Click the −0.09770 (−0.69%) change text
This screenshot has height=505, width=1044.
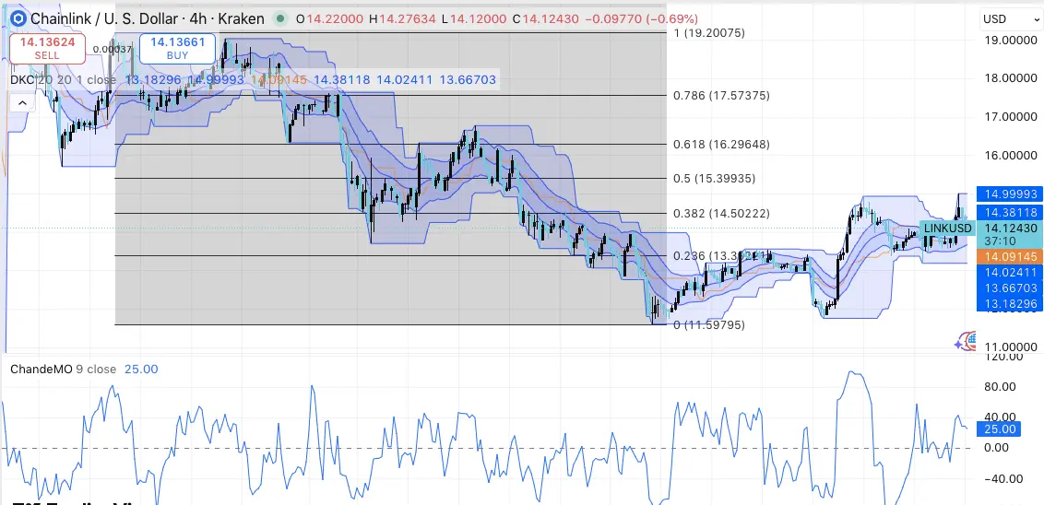tap(641, 18)
